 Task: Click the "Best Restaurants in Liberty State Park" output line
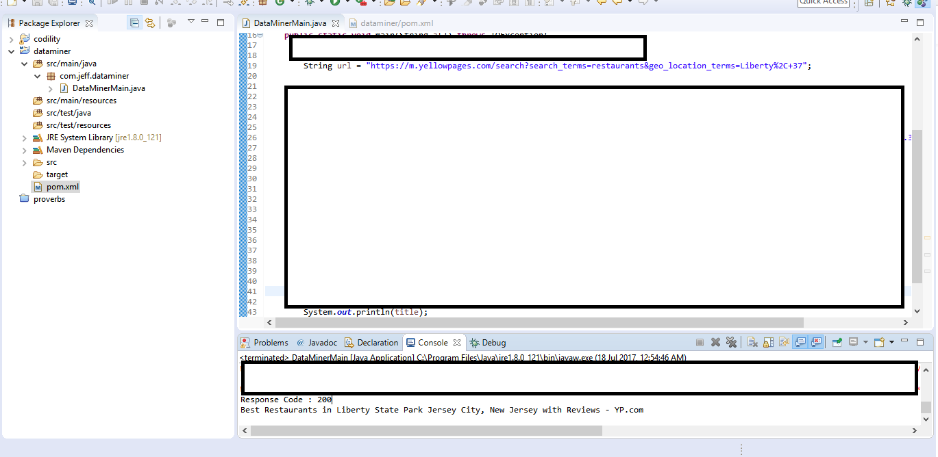tap(442, 410)
